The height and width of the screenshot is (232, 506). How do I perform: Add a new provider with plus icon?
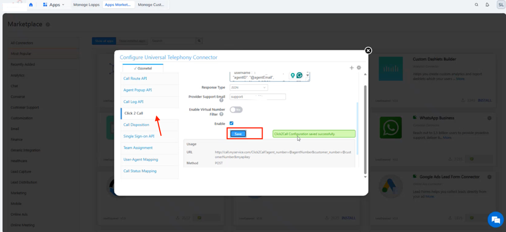click(x=352, y=68)
